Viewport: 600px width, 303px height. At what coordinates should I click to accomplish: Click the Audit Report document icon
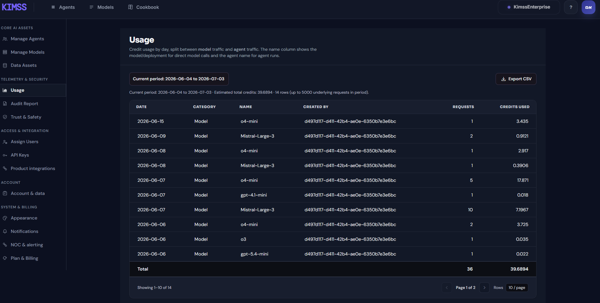(x=5, y=104)
